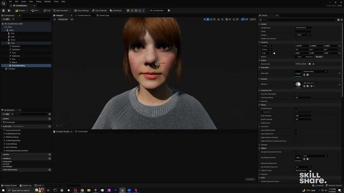Collapse the Body component node

coord(5,30)
